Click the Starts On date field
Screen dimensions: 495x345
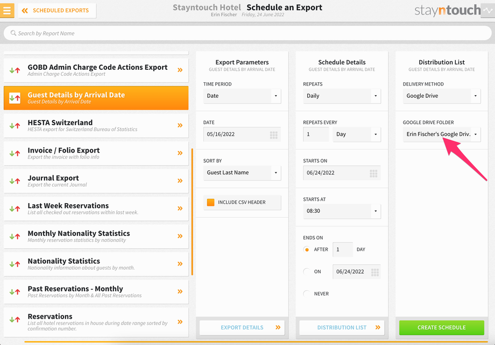pyautogui.click(x=342, y=173)
